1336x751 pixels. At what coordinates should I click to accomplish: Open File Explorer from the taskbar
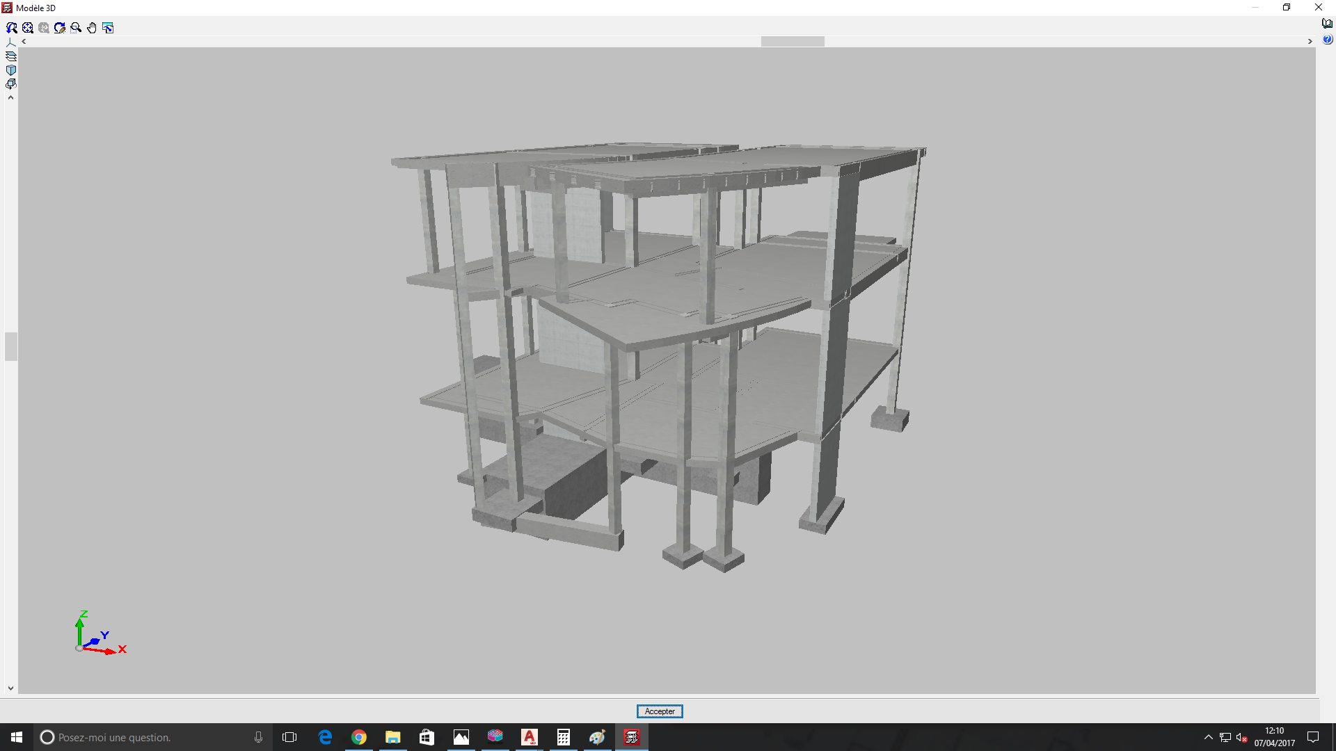tap(393, 737)
